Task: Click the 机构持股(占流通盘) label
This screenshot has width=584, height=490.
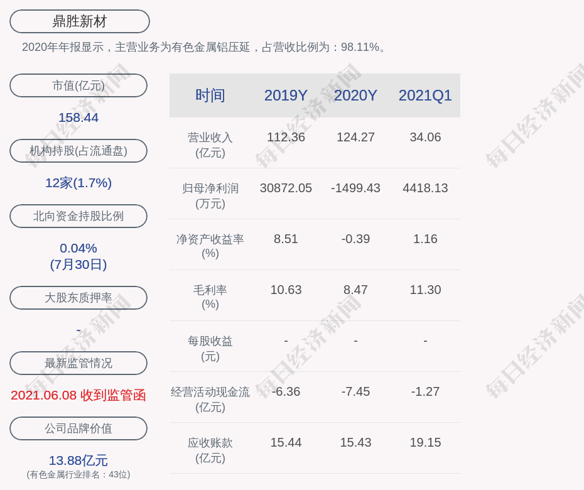Action: 78,151
